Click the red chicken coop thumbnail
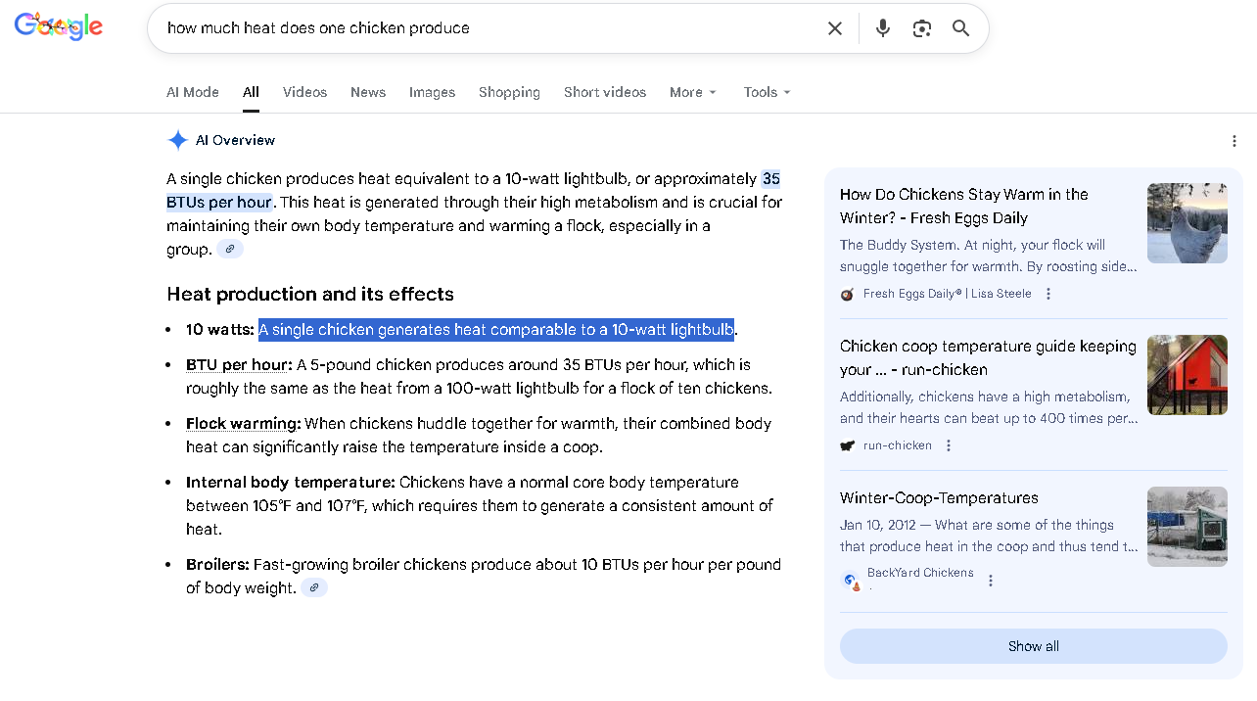This screenshot has height=701, width=1257. click(1187, 375)
